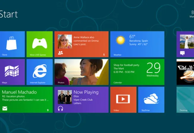Click the 'Letters' track name

(x=78, y=103)
